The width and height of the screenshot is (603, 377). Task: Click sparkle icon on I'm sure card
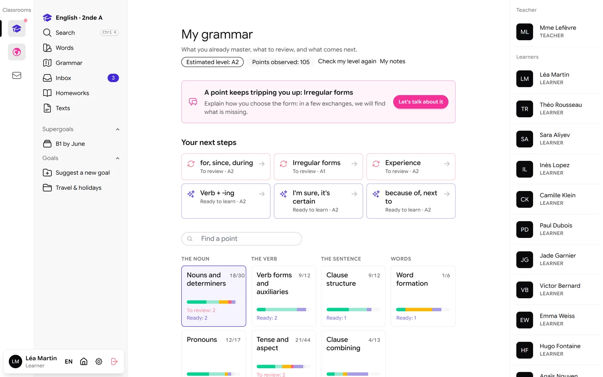pyautogui.click(x=283, y=194)
